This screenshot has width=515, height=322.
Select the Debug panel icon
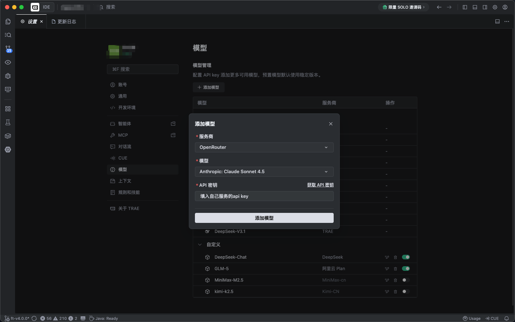coord(8,76)
